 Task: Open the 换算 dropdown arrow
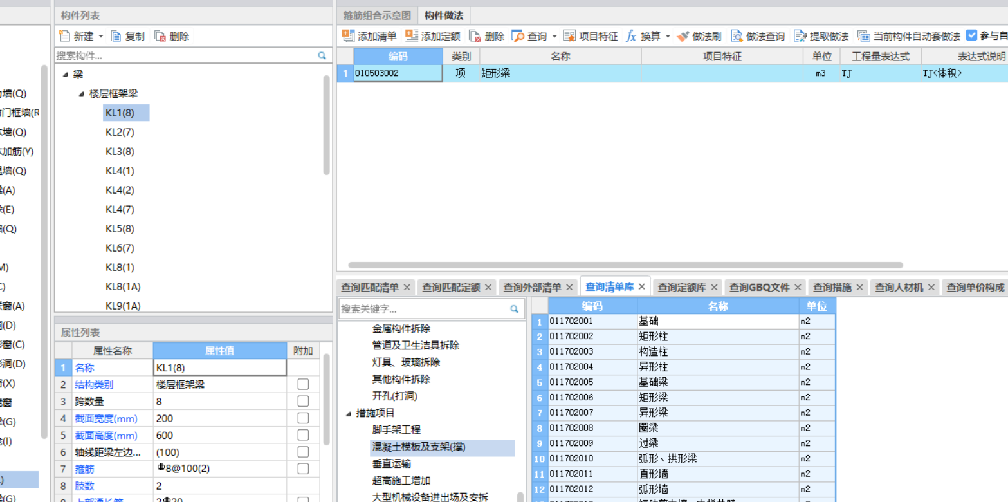tap(668, 37)
